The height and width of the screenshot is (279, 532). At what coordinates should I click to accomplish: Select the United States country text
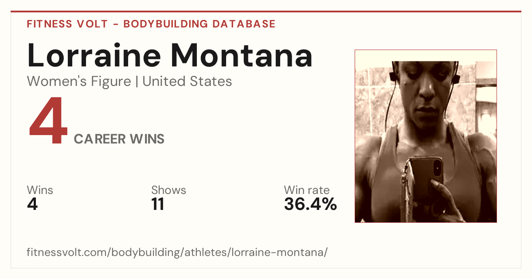point(187,81)
